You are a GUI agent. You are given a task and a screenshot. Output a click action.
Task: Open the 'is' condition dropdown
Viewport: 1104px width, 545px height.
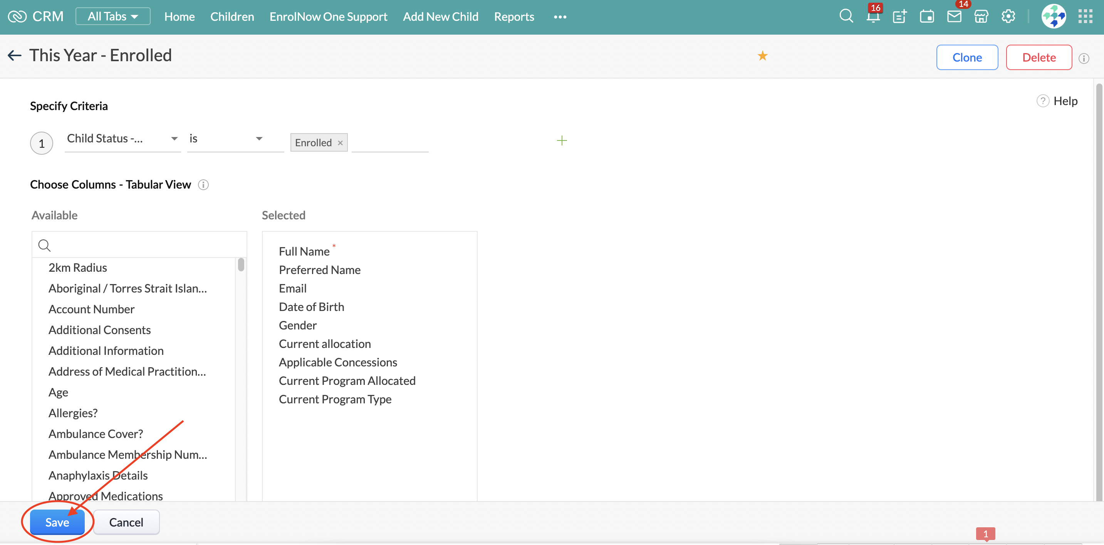[235, 139]
